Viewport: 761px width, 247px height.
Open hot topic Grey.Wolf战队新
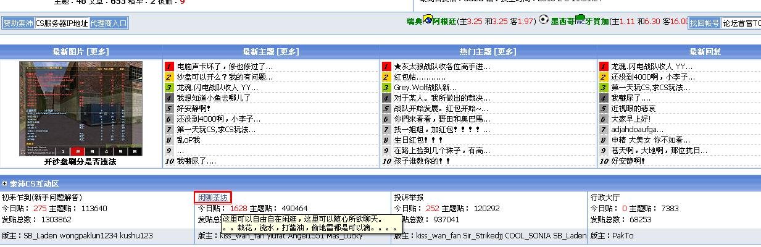(425, 88)
